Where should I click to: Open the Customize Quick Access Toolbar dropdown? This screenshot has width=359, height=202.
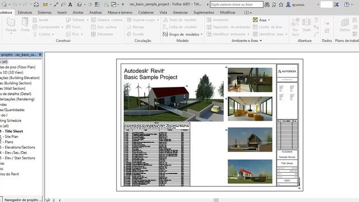point(123,4)
